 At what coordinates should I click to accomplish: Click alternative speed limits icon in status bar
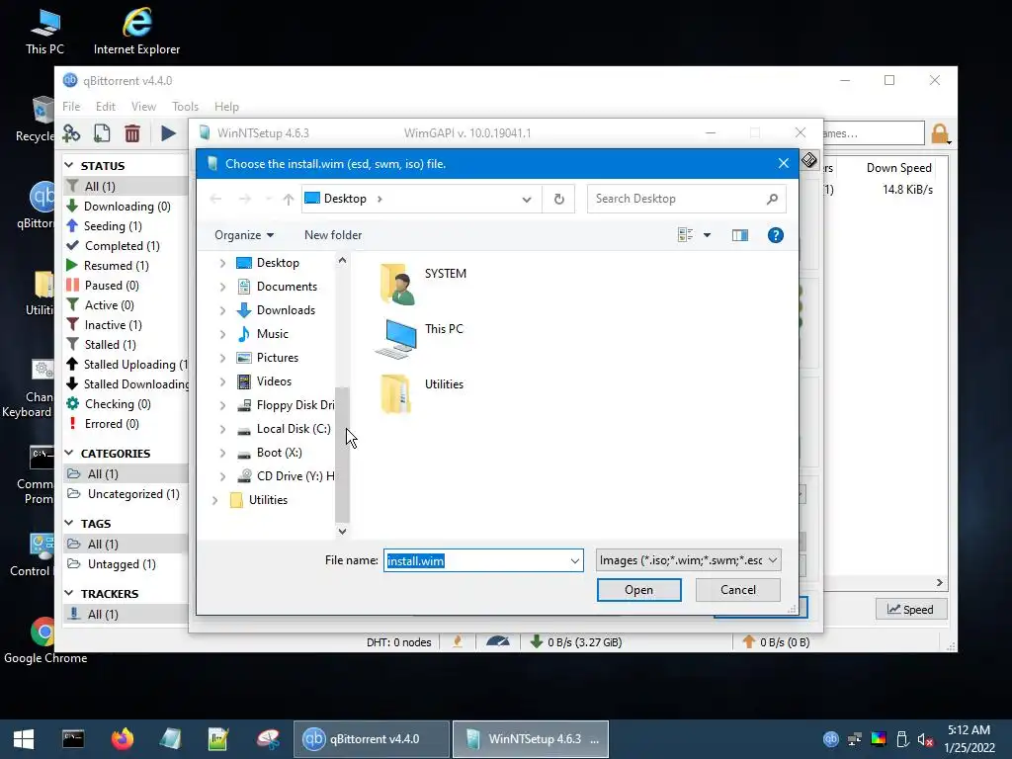pyautogui.click(x=498, y=641)
